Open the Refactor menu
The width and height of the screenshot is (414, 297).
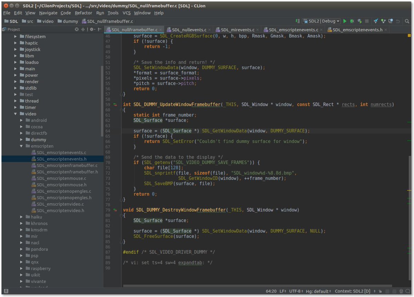pos(83,13)
